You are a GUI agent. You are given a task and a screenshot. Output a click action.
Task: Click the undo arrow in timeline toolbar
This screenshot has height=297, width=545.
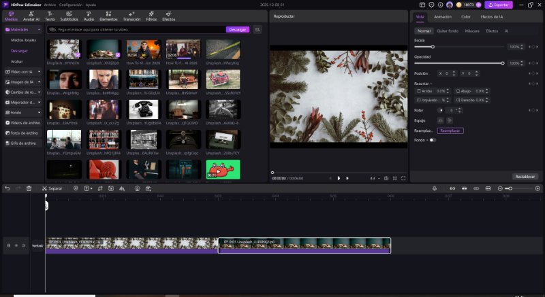7,188
